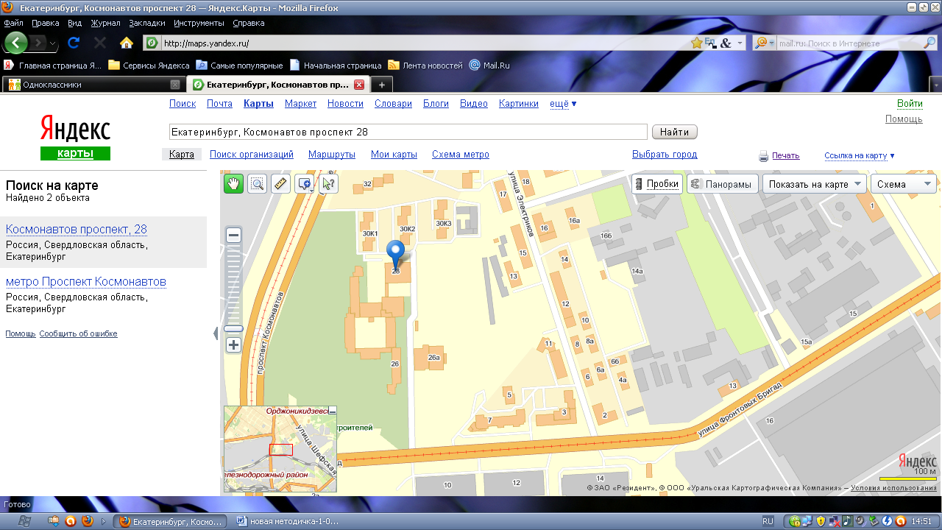942x530 pixels.
Task: Click the printer icon next to Печать
Action: [x=764, y=156]
